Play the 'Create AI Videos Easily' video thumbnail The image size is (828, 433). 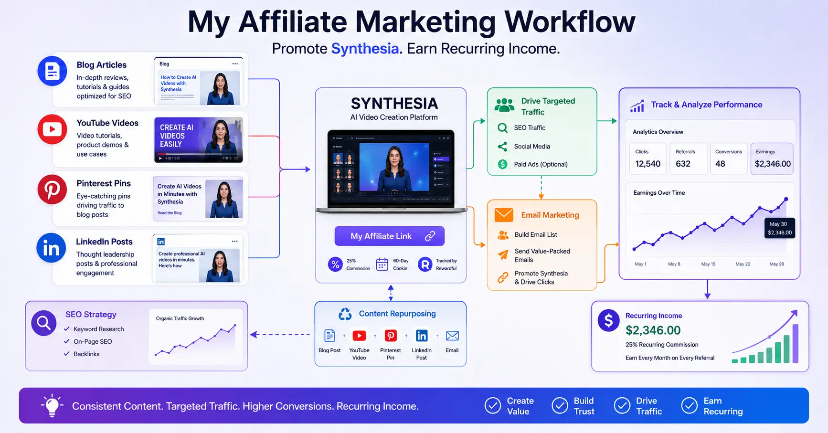point(198,140)
